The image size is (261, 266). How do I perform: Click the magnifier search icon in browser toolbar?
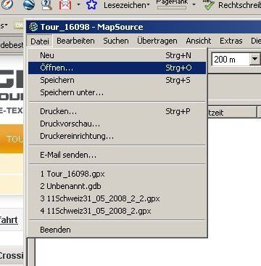[46, 4]
